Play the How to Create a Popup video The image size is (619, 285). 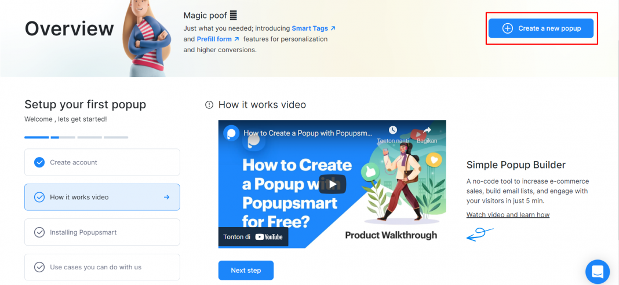[x=333, y=184]
